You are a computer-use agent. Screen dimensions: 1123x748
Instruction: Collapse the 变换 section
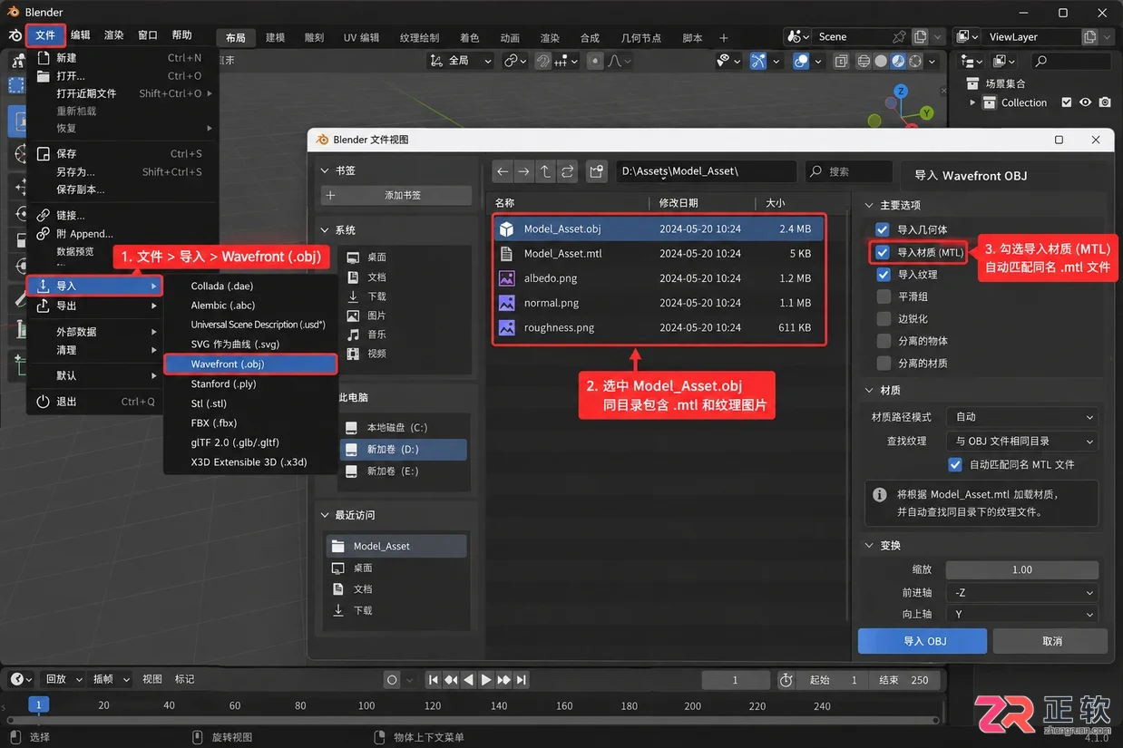point(870,545)
